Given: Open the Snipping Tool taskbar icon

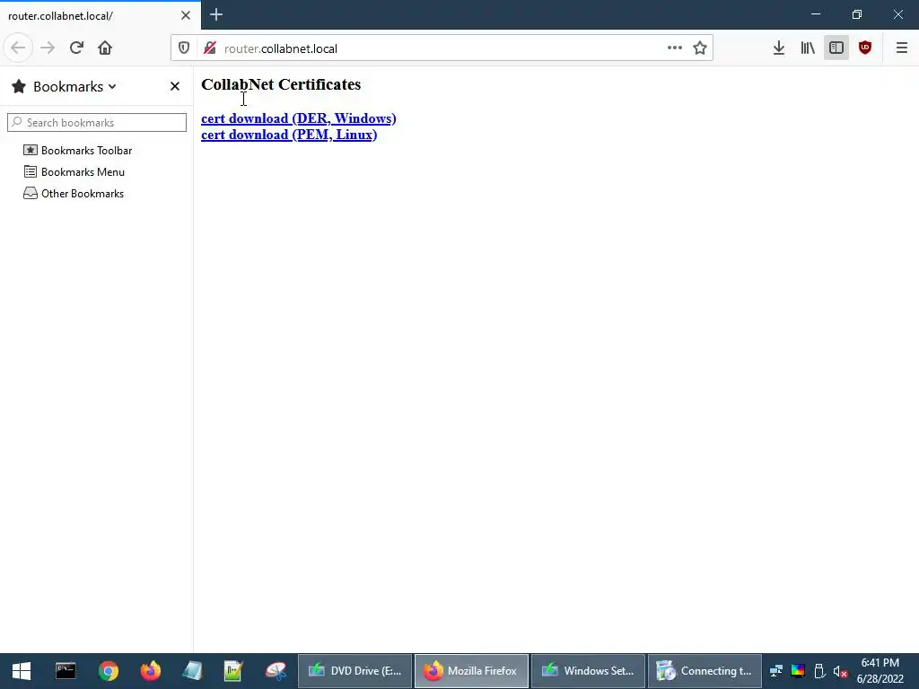Looking at the screenshot, I should [x=276, y=671].
